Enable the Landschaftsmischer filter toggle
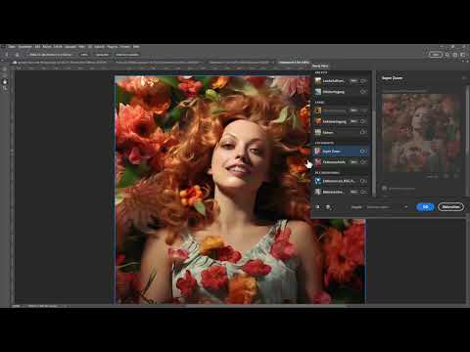This screenshot has height=352, width=470. tap(363, 80)
